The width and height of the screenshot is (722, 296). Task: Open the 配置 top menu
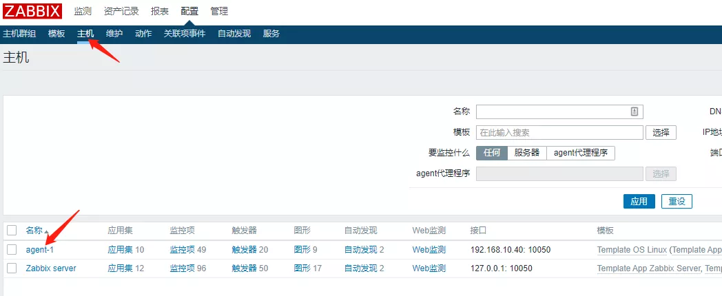(x=189, y=11)
